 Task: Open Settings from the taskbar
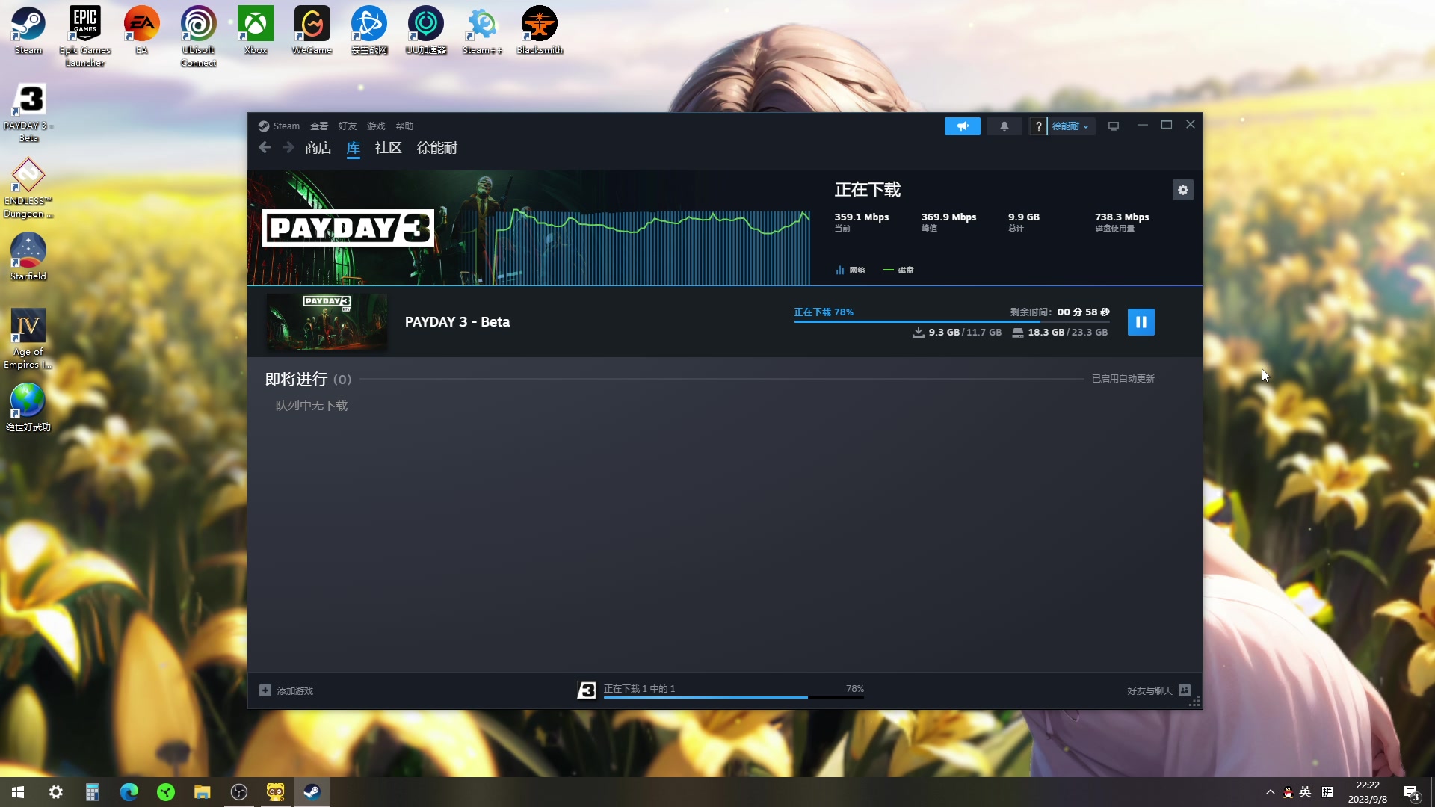(55, 792)
